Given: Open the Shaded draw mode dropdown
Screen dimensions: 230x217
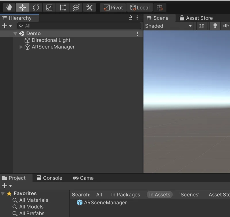Looking at the screenshot, I should 169,26.
